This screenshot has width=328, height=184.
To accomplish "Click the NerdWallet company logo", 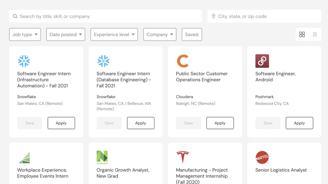I will tap(102, 157).
